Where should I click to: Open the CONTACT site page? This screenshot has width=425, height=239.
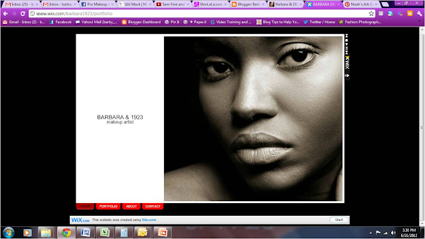153,206
